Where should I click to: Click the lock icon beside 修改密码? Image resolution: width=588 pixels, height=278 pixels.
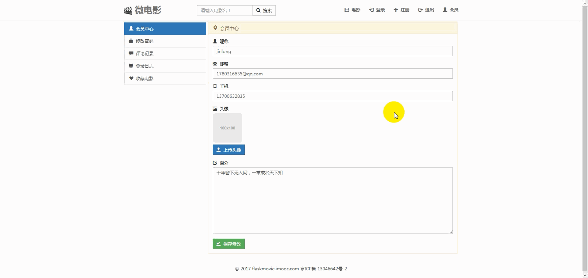[x=131, y=41]
